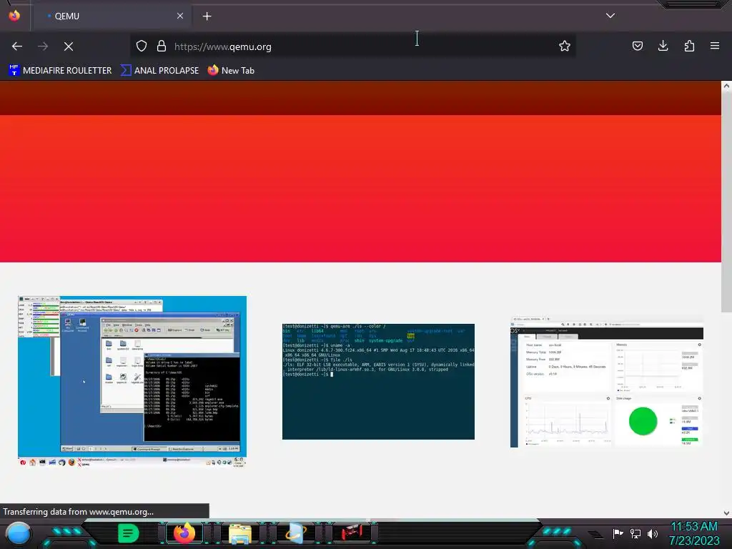Open Action Center flag in tray
Image resolution: width=732 pixels, height=549 pixels.
618,533
